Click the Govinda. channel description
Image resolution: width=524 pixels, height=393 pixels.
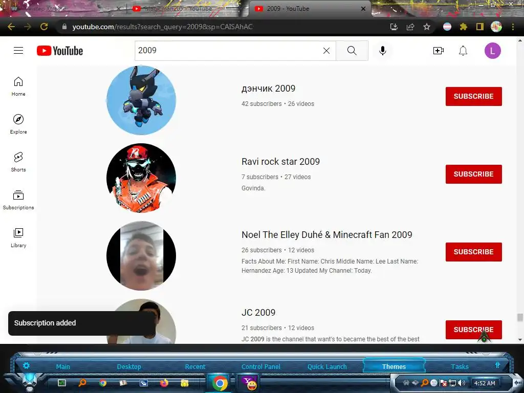coord(253,188)
